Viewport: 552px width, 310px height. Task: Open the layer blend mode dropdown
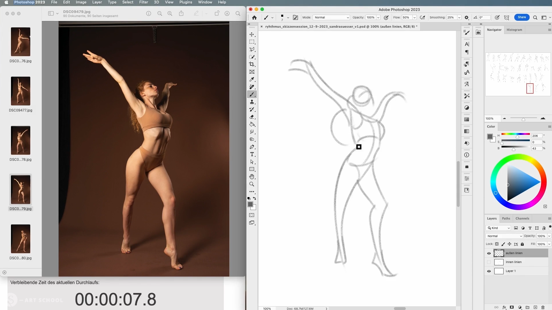pos(504,236)
